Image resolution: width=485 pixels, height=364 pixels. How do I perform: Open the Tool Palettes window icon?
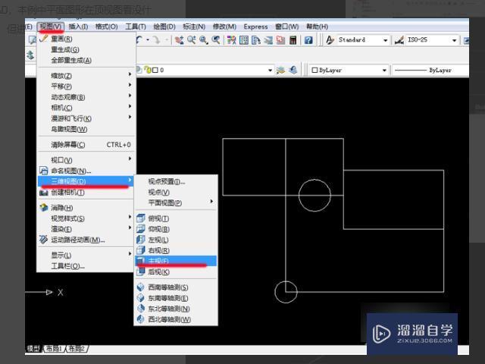[256, 40]
